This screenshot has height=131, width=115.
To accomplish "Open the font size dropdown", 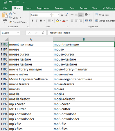I will coord(58,15).
